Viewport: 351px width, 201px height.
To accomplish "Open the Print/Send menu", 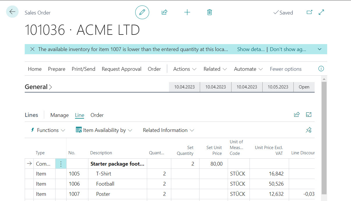I will 83,69.
